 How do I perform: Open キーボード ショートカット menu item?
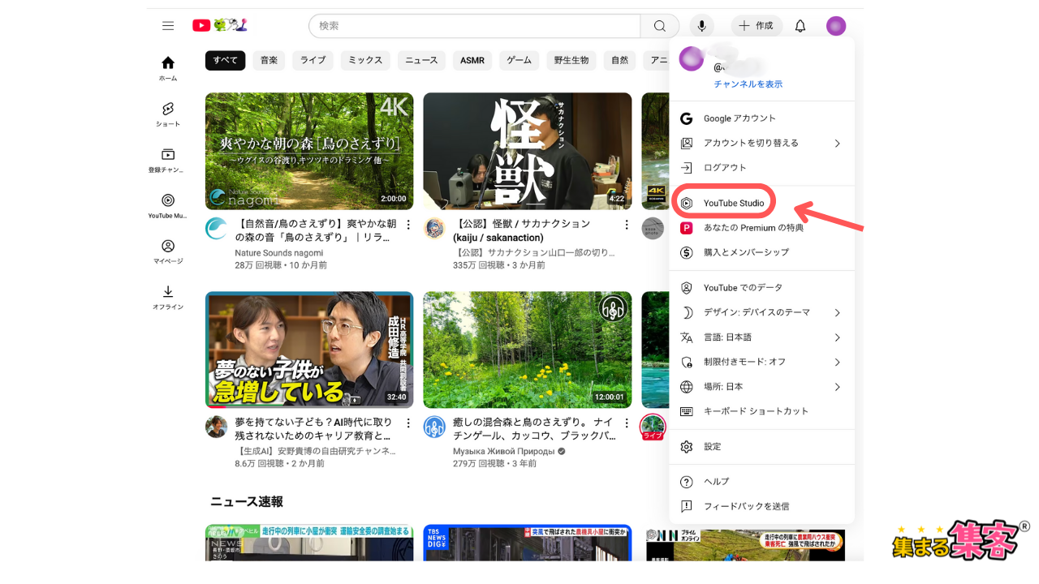point(762,411)
